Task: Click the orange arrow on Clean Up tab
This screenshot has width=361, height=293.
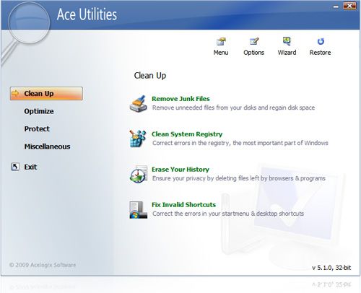Action: click(x=15, y=93)
